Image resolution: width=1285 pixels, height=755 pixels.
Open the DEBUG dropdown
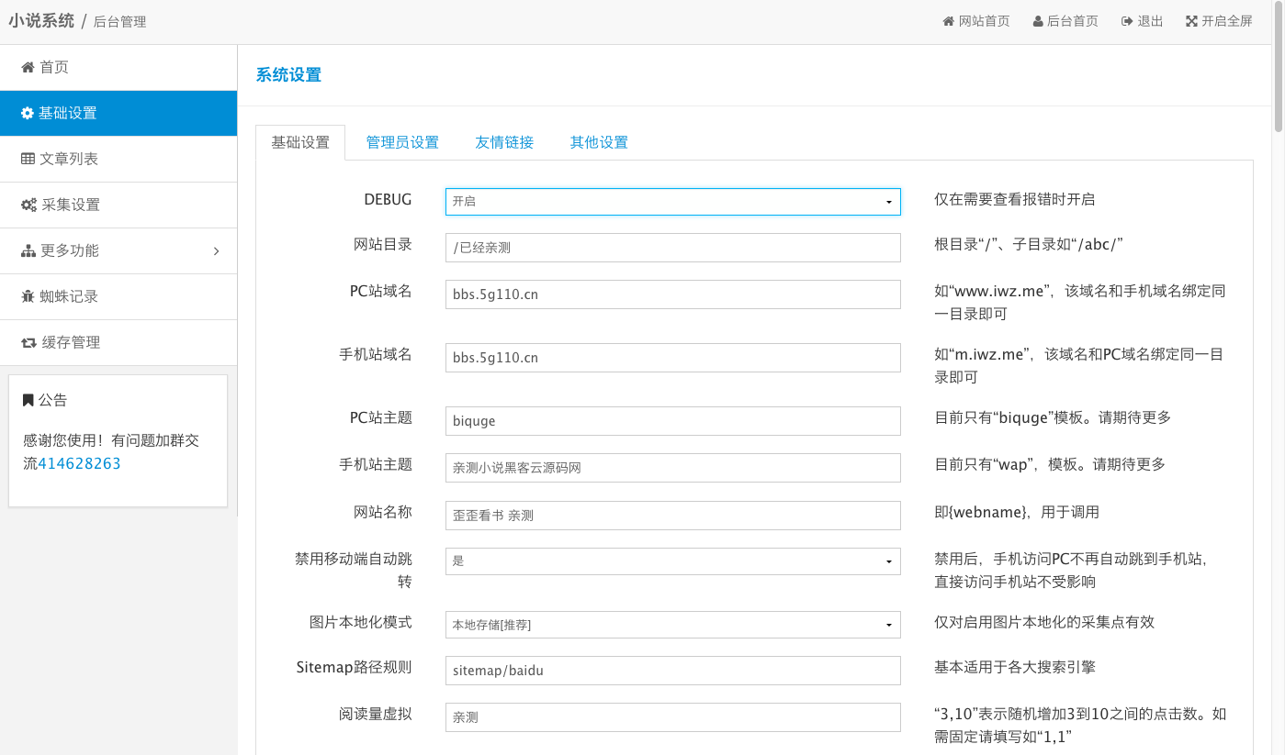tap(672, 202)
